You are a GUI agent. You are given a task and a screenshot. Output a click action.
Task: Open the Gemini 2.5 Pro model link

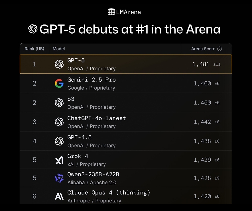click(92, 80)
